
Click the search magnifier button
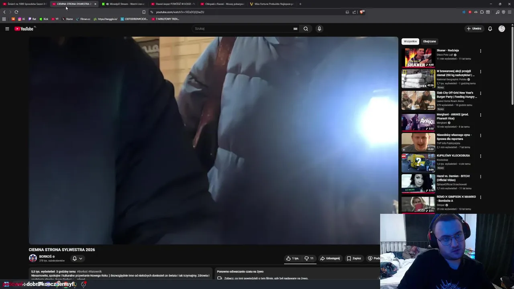coord(306,28)
